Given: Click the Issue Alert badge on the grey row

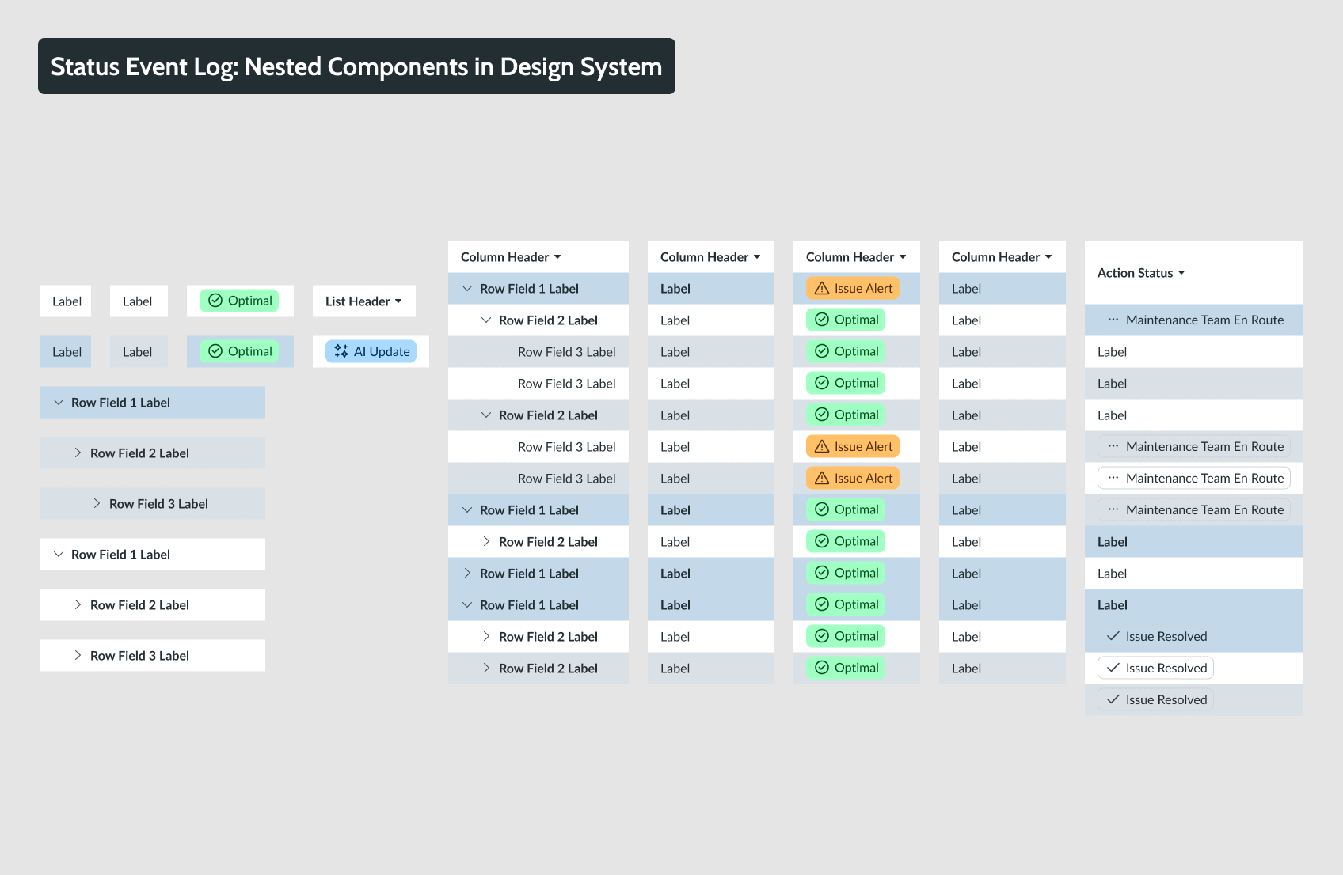Looking at the screenshot, I should (853, 478).
